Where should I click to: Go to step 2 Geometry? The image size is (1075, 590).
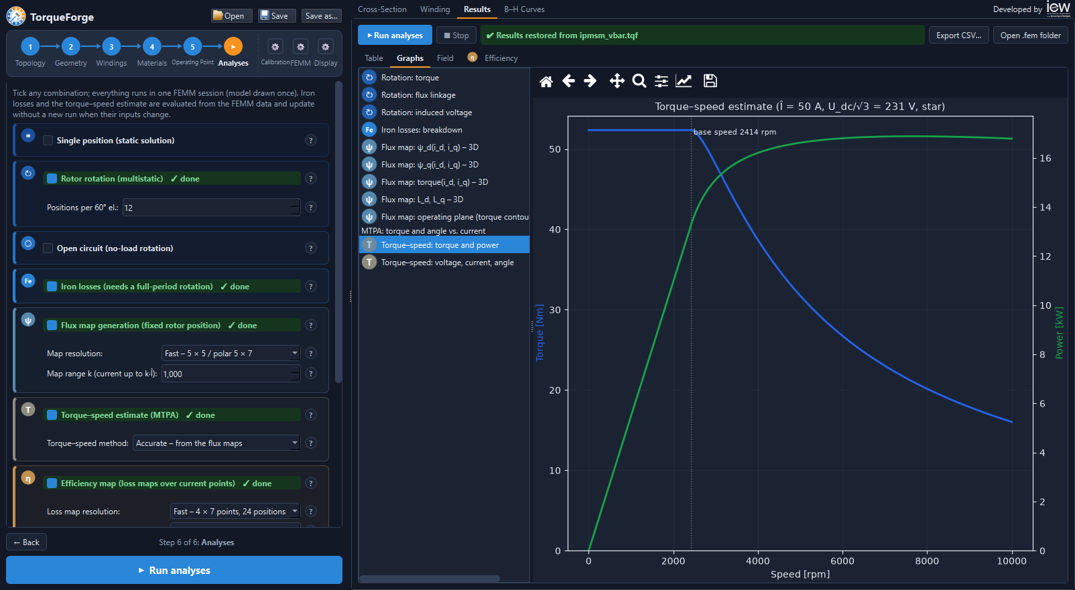(x=71, y=47)
